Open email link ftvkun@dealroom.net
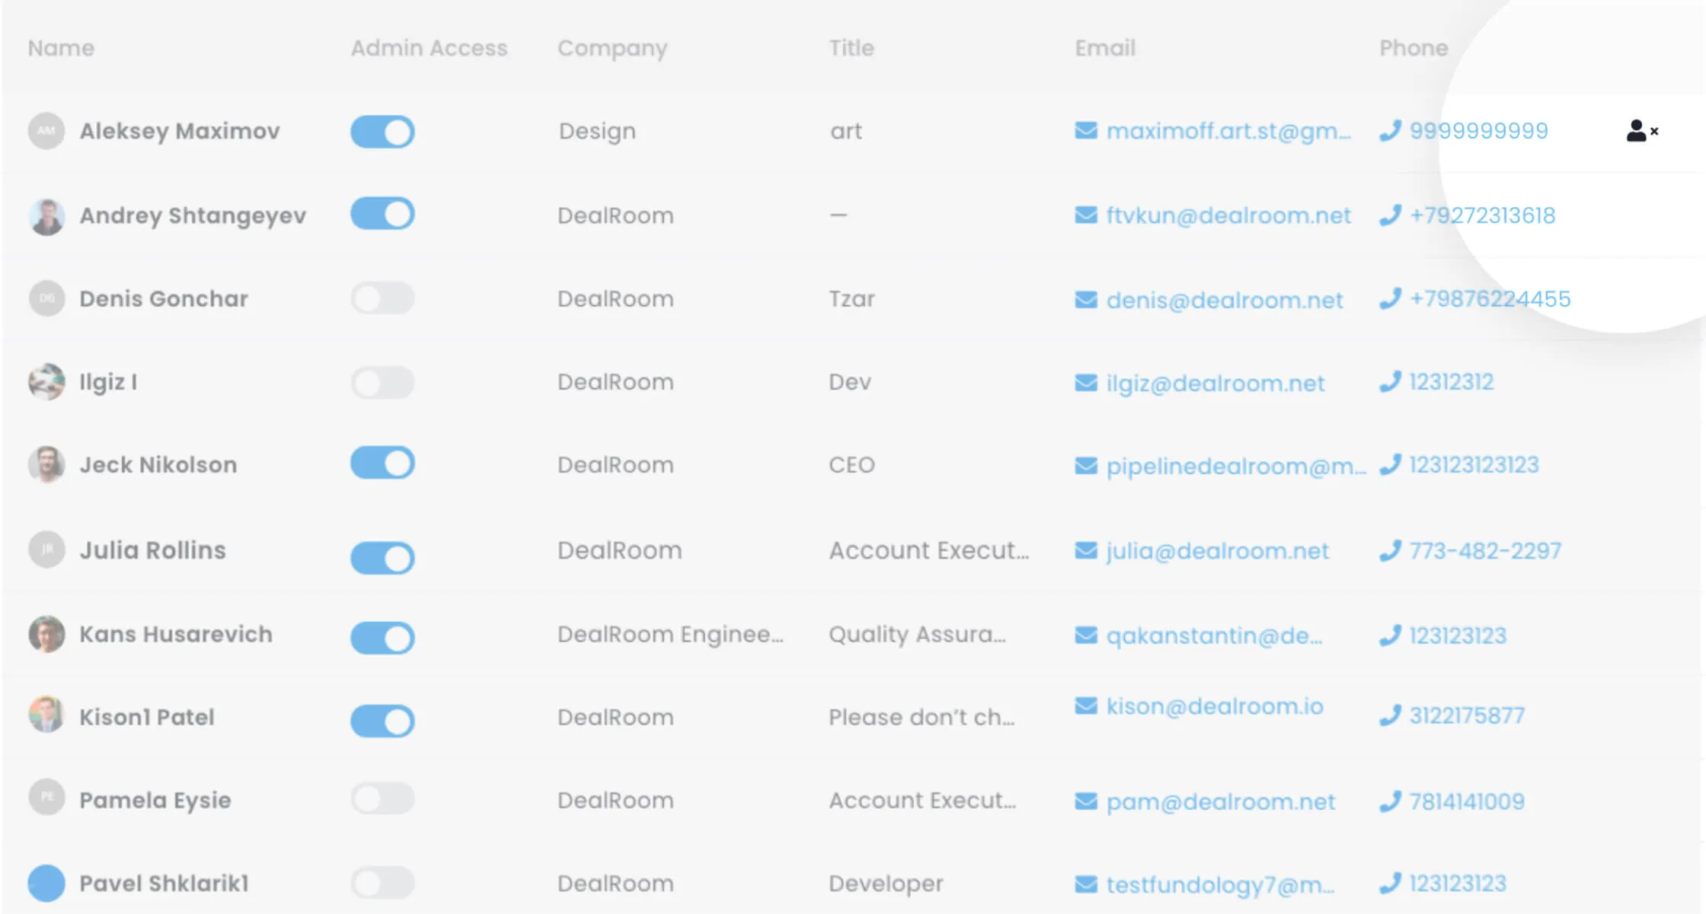This screenshot has height=914, width=1706. (1228, 216)
